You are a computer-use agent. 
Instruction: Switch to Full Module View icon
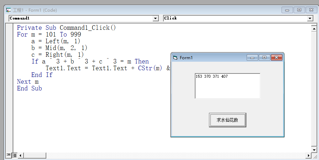[x=15, y=155]
